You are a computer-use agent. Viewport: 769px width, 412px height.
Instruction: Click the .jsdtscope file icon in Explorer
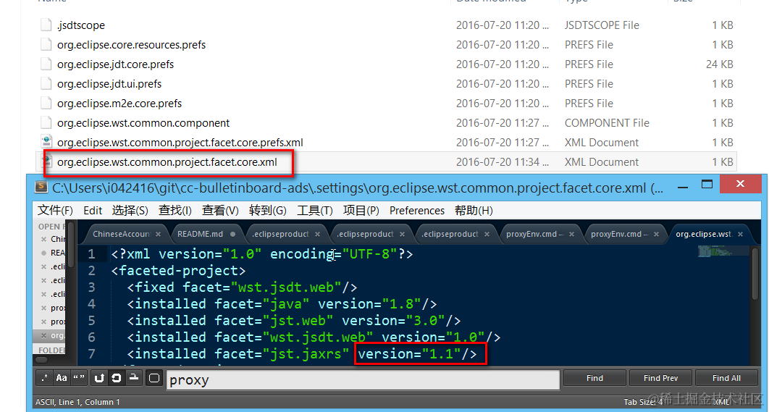(x=46, y=25)
